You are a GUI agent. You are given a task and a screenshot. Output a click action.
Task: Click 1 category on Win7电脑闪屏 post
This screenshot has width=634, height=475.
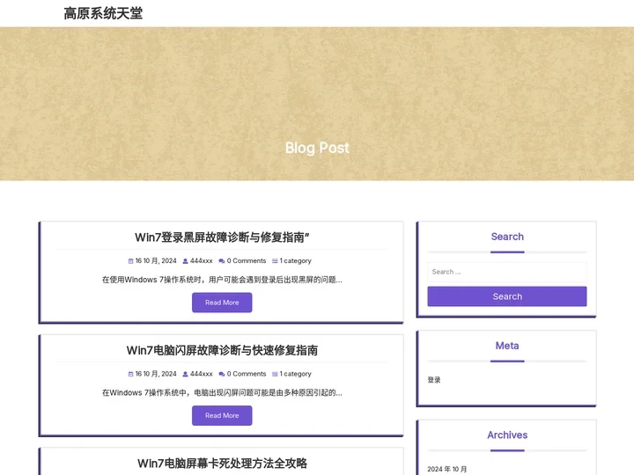[296, 374]
